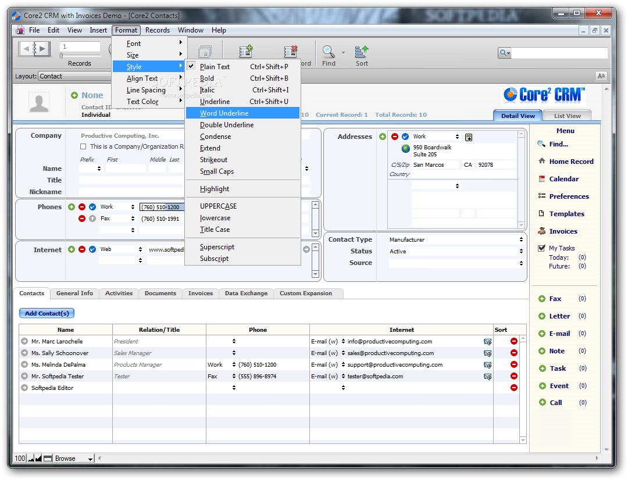Toggle primary checkmark for Internet Web

click(x=92, y=249)
